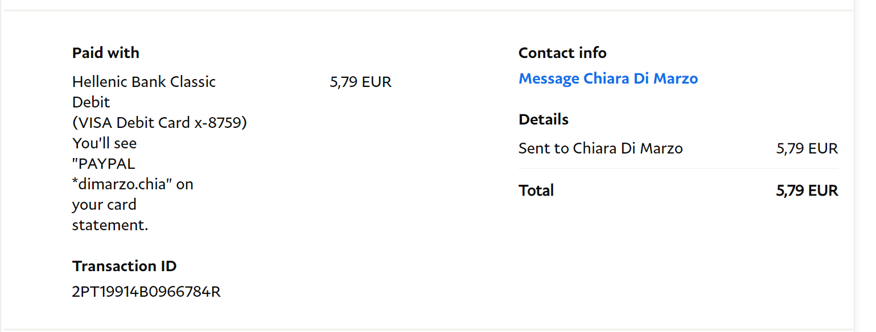Select the transaction ID 2PT19914B0966784R

point(146,292)
